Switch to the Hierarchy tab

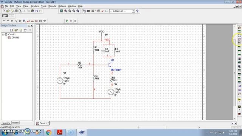pos(6,123)
